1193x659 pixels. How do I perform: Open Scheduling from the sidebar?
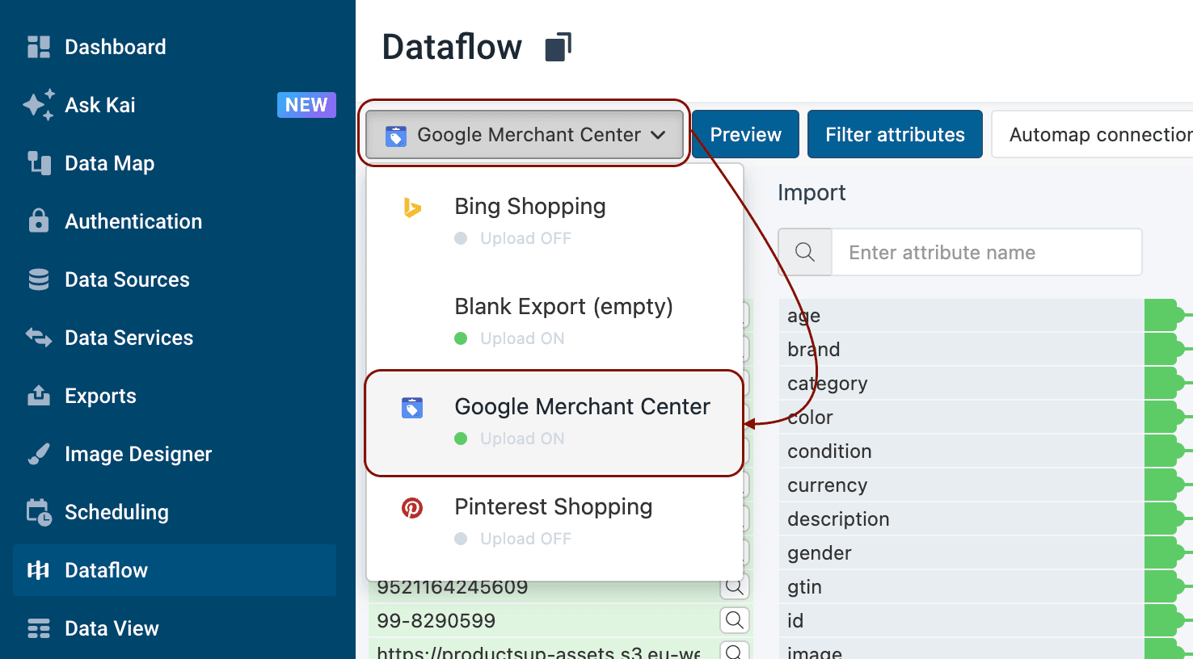pos(175,512)
